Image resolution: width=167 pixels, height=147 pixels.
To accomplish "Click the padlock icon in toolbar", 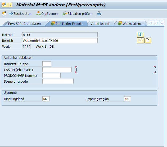I will (x=99, y=14).
